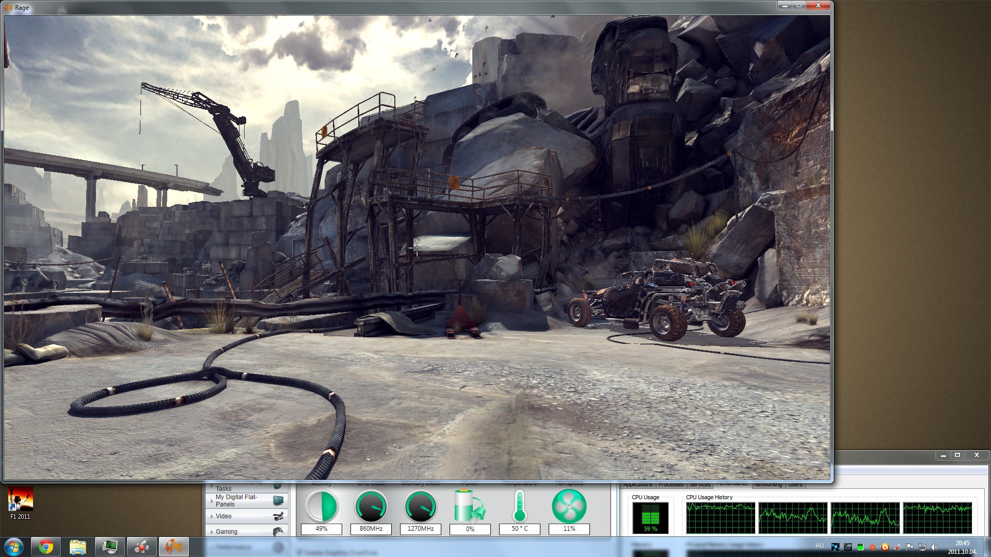This screenshot has width=991, height=557.
Task: Click the HU language indicator
Action: click(x=820, y=546)
